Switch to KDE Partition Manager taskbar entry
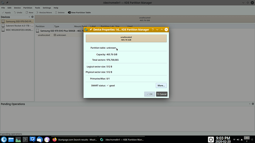Viewport: 255px width, 143px height. pos(122,139)
